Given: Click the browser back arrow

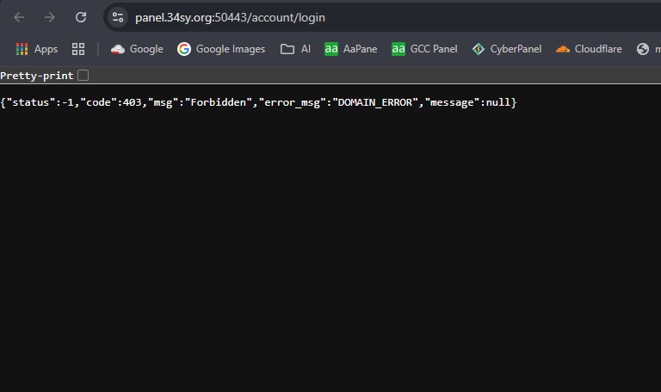Looking at the screenshot, I should point(19,17).
